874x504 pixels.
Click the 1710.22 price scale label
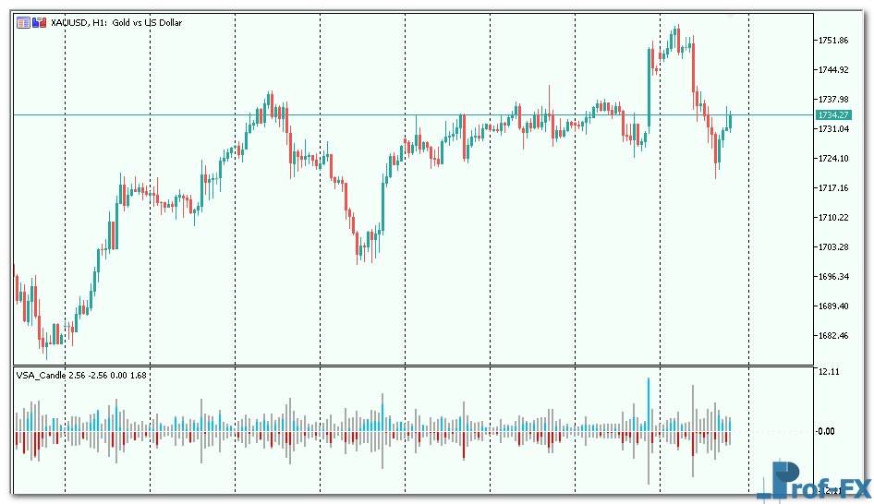[x=832, y=218]
